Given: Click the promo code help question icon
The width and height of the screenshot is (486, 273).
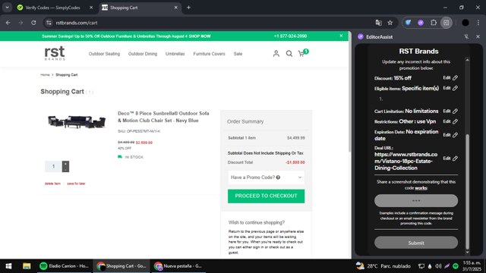Looking at the screenshot, I should (278, 177).
